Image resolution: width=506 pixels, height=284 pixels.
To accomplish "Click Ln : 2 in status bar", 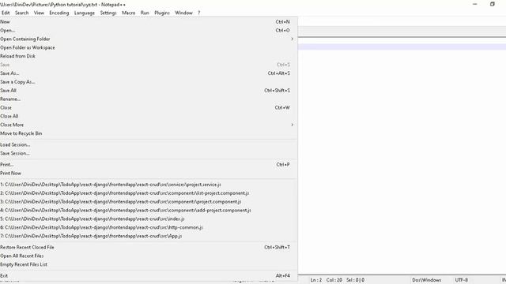I will (316, 280).
